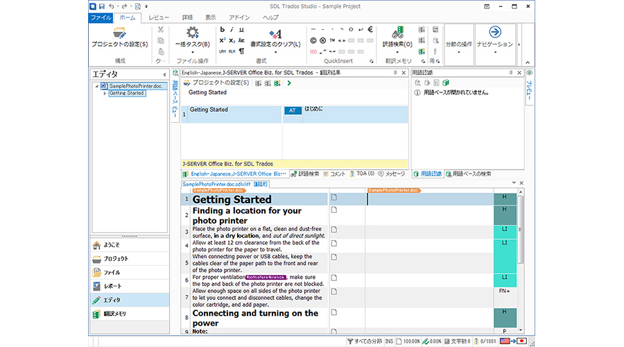Open Project Settings in the ribbon
This screenshot has width=624, height=347.
[x=119, y=37]
